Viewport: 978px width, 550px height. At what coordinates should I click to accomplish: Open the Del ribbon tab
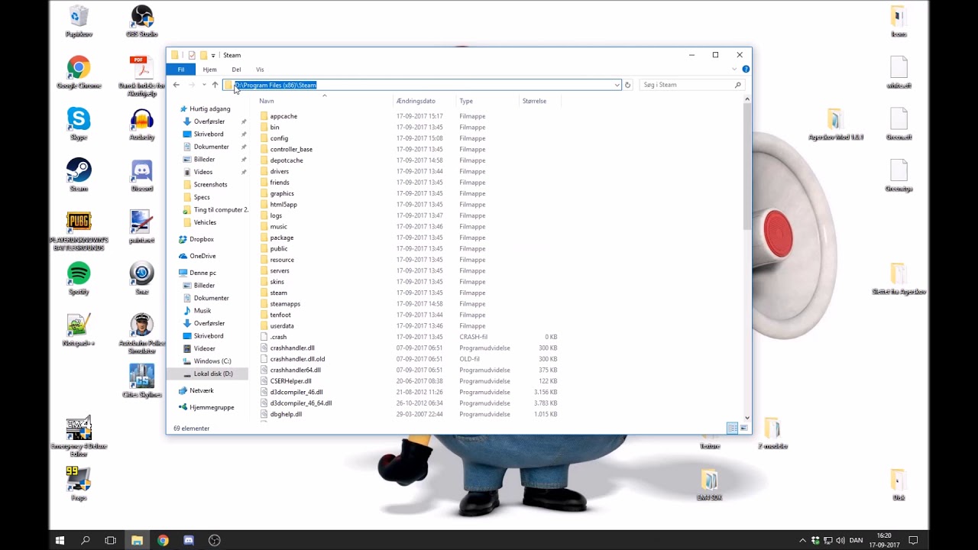pyautogui.click(x=236, y=70)
